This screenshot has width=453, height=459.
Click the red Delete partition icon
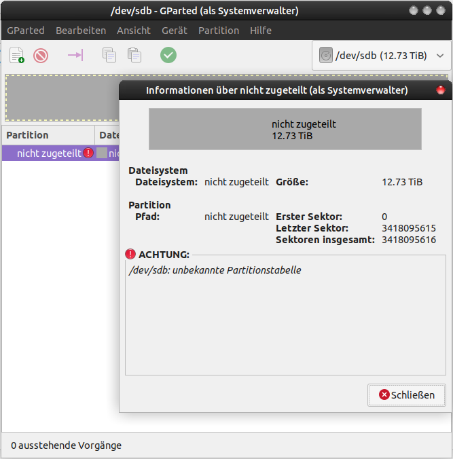[41, 56]
